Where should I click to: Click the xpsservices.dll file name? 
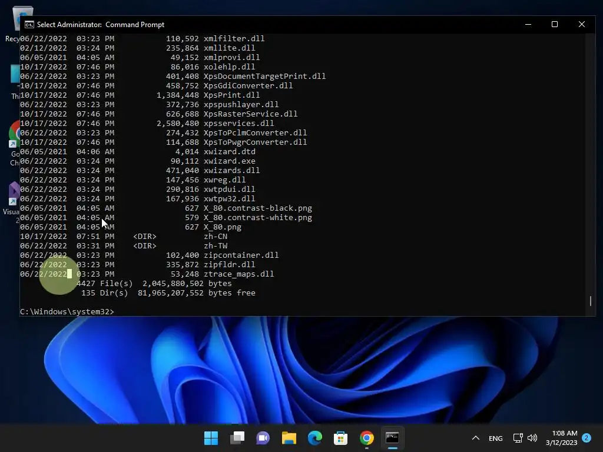[x=239, y=124]
